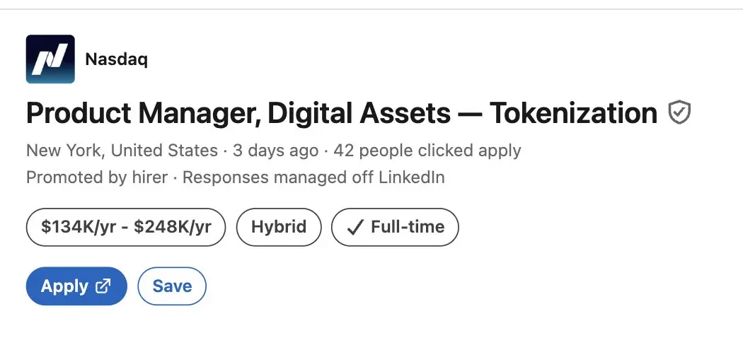Click the Nasdaq company logo

(x=50, y=59)
